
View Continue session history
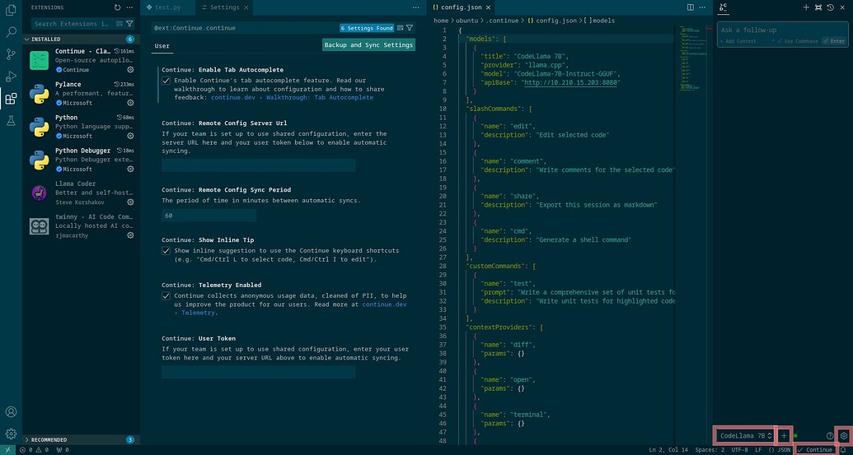tap(830, 7)
